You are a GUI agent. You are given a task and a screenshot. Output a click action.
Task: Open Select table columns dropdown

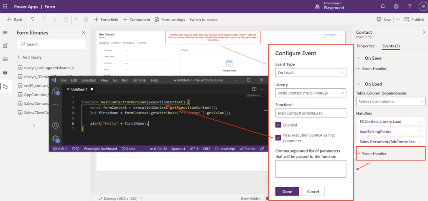[391, 102]
